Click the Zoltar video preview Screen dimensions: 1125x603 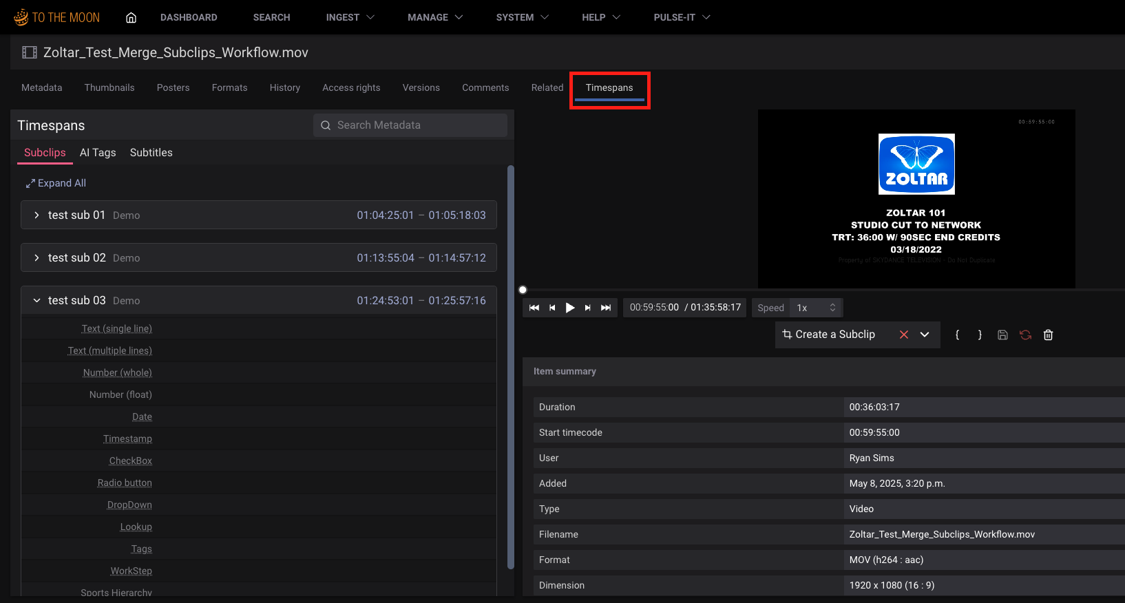point(916,199)
